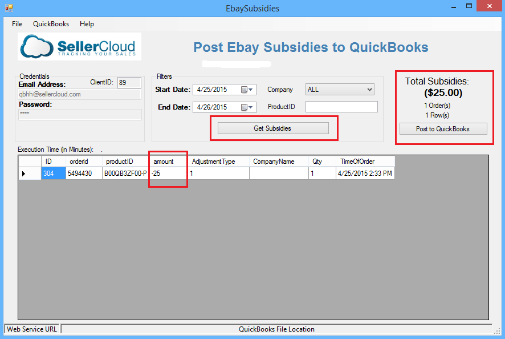The height and width of the screenshot is (339, 505).
Task: Click the 1 Order(s) count label
Action: tap(437, 106)
